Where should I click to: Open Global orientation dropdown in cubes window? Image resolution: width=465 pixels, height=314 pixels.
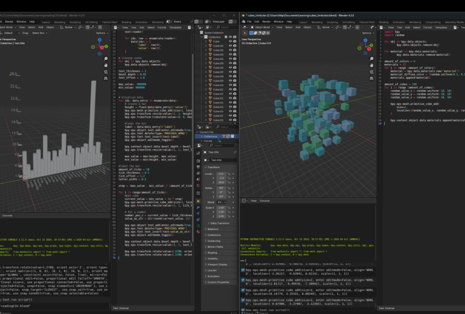pos(324,27)
